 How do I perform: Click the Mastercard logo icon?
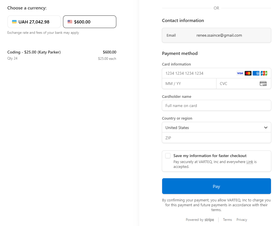tap(248, 73)
